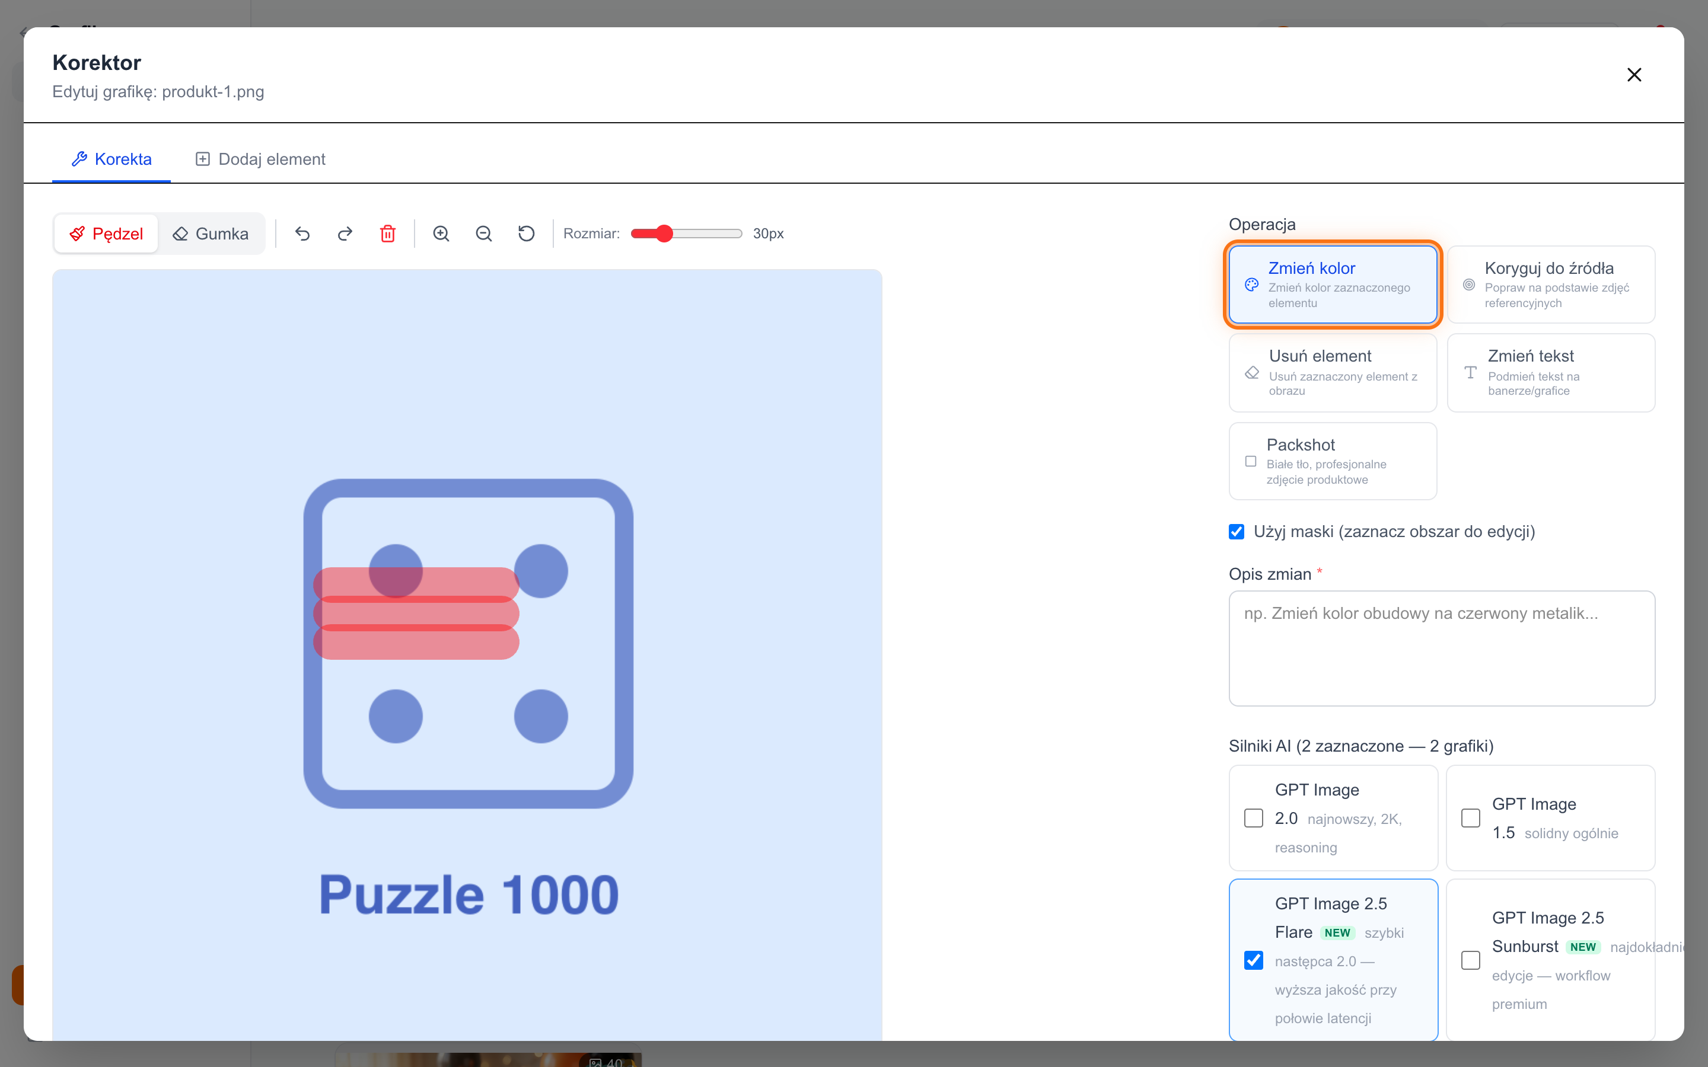
Task: Open the Dodaj element tab
Action: point(260,159)
